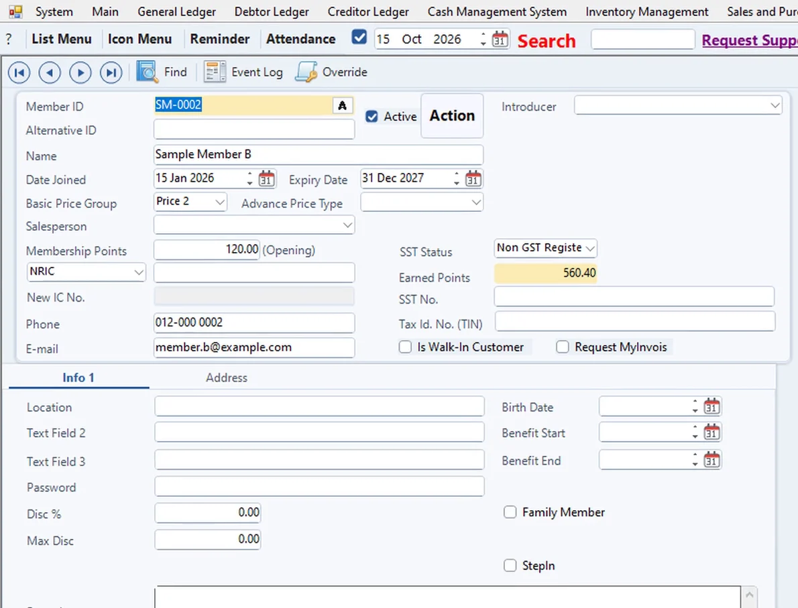This screenshot has width=798, height=608.
Task: Adjust Expiry Date spinner arrows
Action: [x=457, y=178]
